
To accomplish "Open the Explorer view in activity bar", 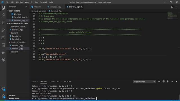I will click(3, 8).
